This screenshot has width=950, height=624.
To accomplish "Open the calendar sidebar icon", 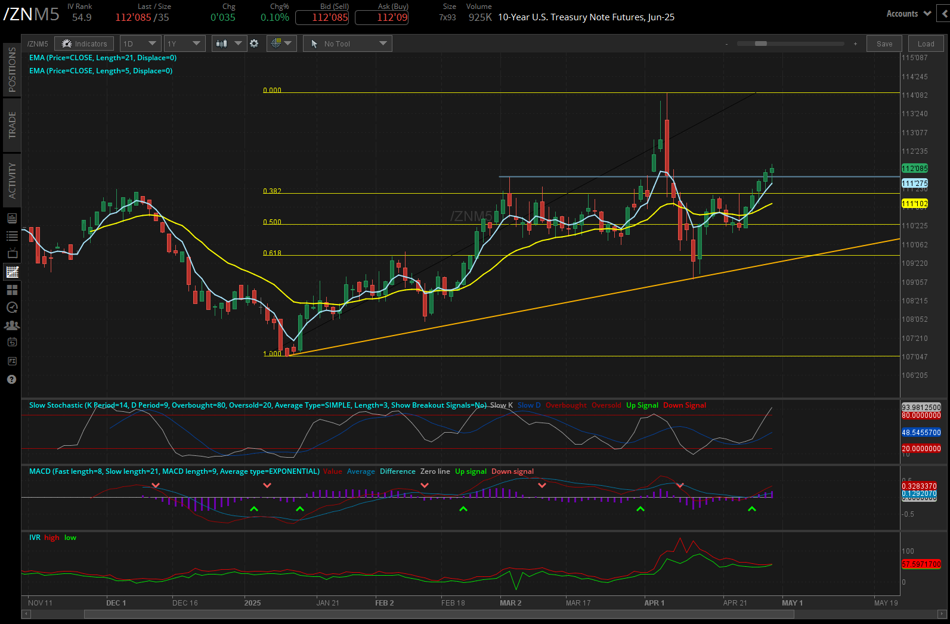I will tap(12, 343).
